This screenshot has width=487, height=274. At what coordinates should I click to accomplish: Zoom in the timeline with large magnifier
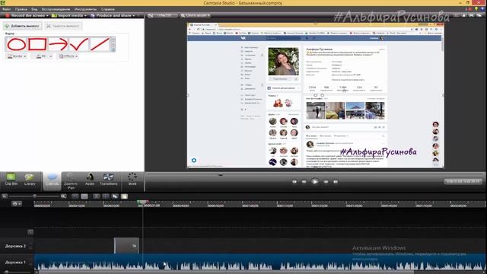[x=63, y=196]
